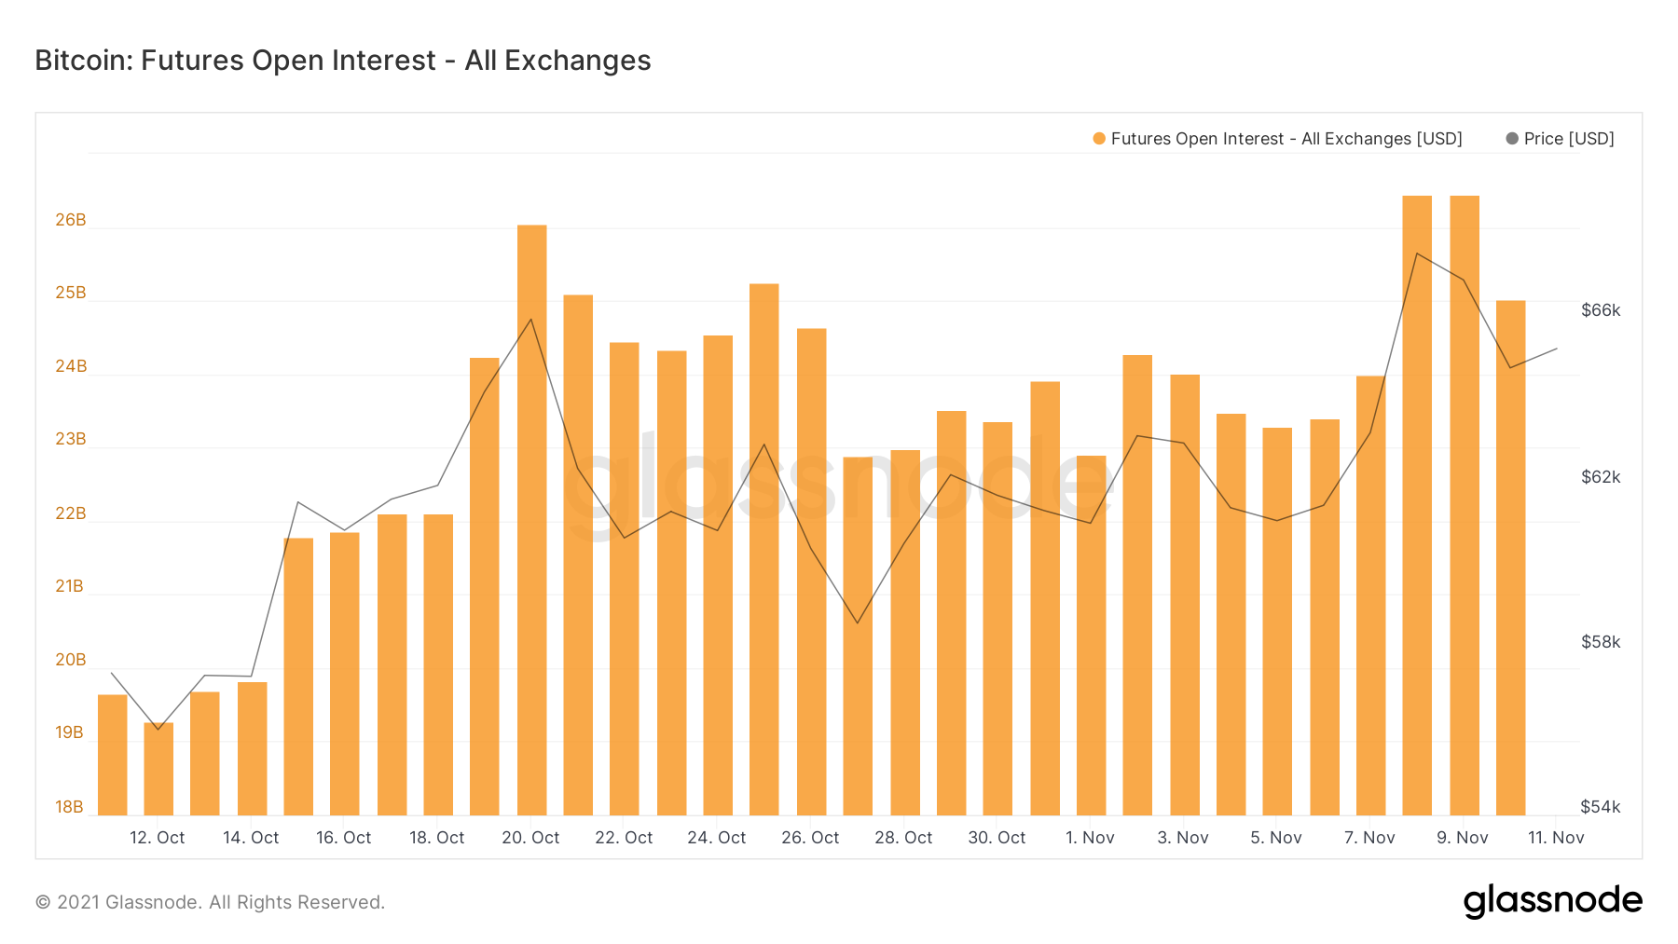Click the $66k label on the right axis

click(1601, 310)
